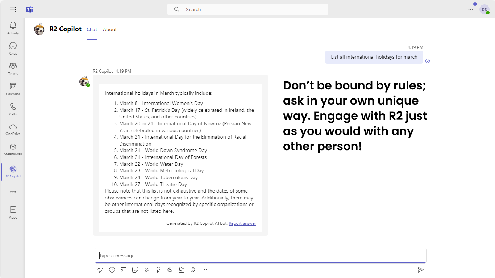The image size is (495, 278).
Task: Send the message with the Send arrow
Action: coord(420,270)
